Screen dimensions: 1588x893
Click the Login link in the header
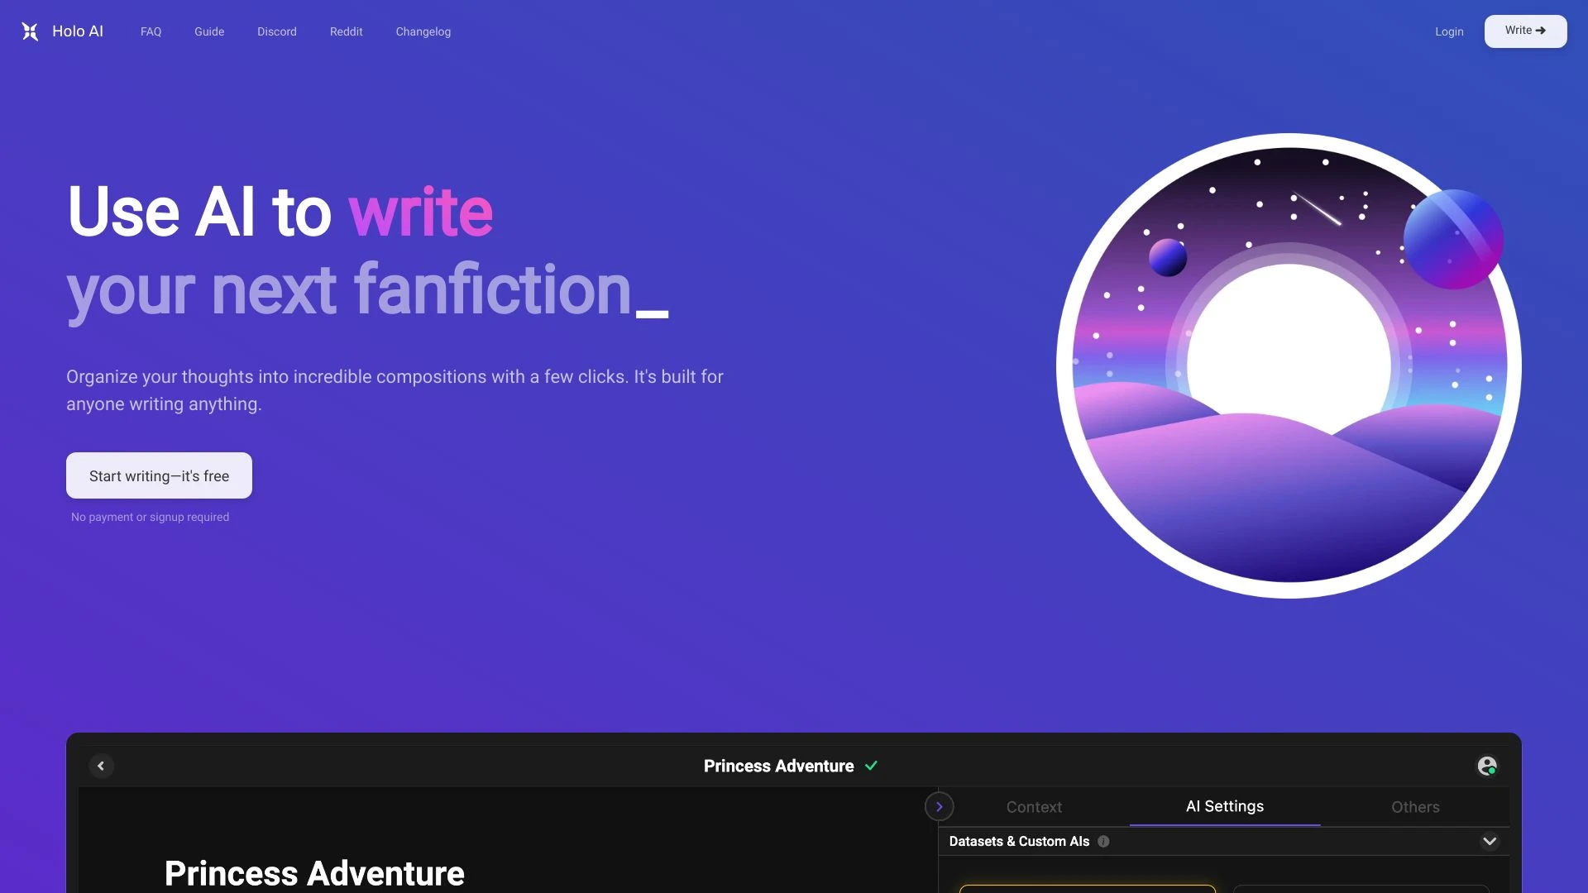tap(1450, 31)
